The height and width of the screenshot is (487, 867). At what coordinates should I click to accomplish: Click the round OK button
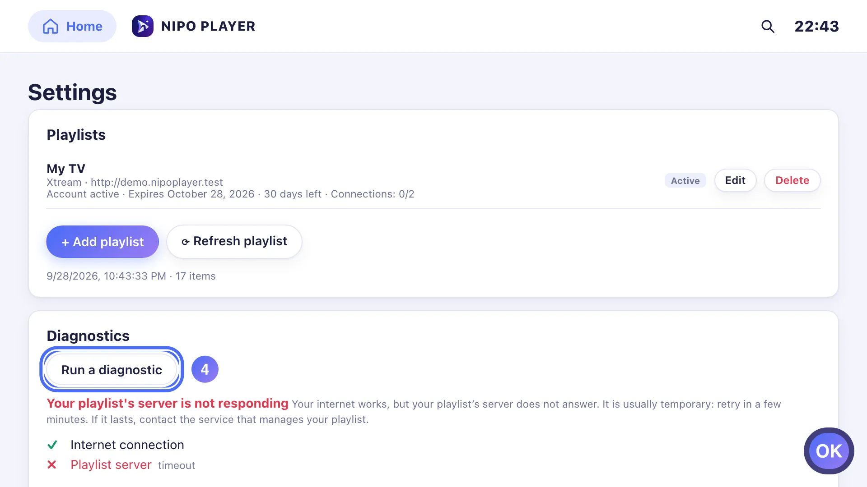click(829, 451)
